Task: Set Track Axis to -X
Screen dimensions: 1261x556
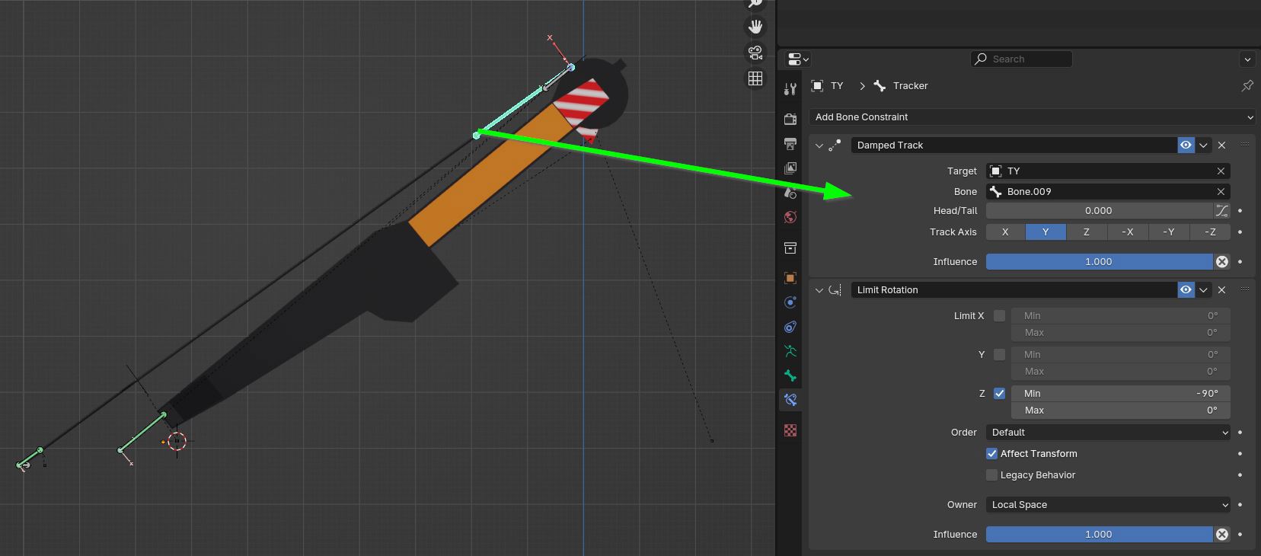Action: pos(1127,232)
